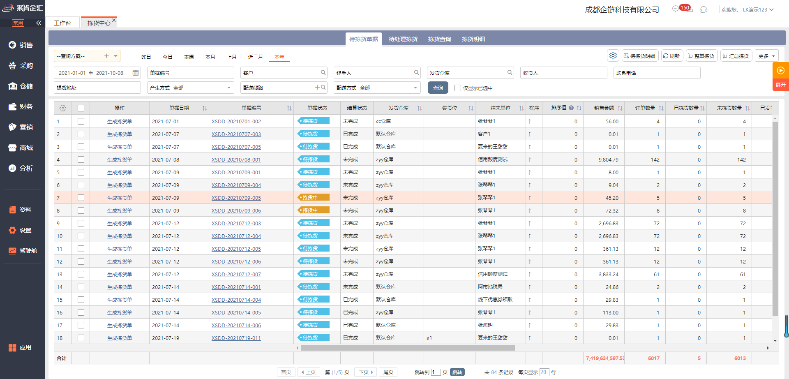789x379 pixels.
Task: Open the settings gear in the toolbar
Action: click(613, 56)
